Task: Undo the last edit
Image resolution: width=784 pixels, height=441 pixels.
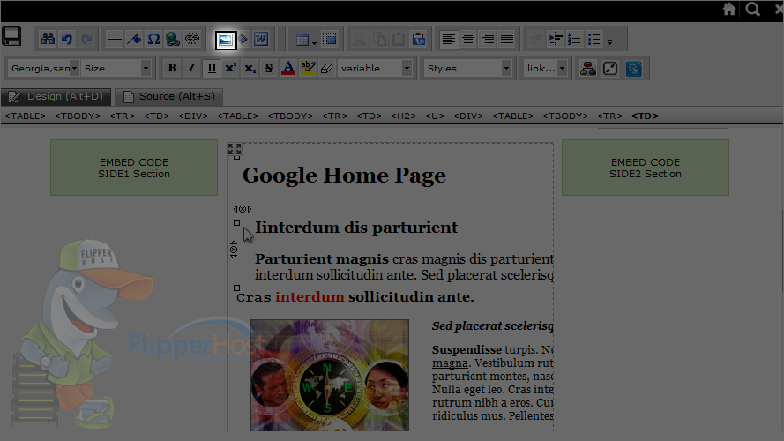Action: [x=67, y=39]
